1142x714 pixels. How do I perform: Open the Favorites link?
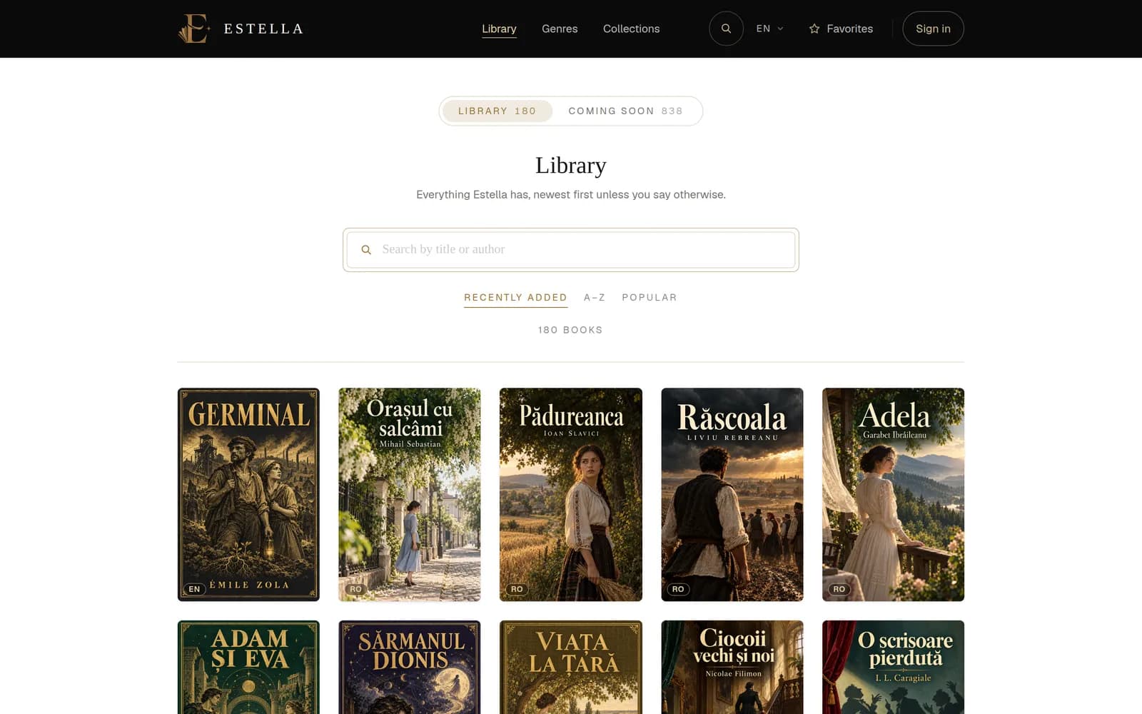pyautogui.click(x=841, y=29)
